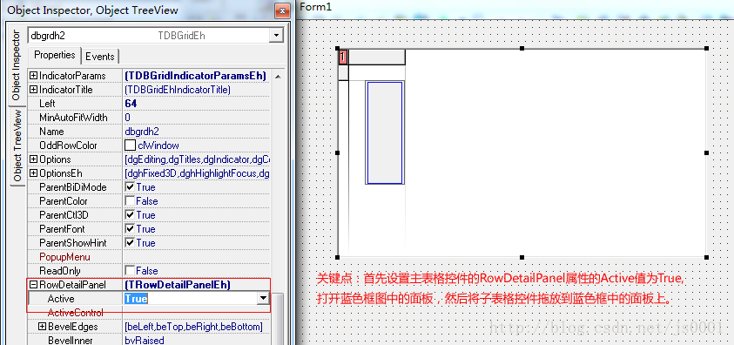Screen dimensions: 734x345
Task: Collapse the RowDetailPanel property
Action: click(34, 285)
